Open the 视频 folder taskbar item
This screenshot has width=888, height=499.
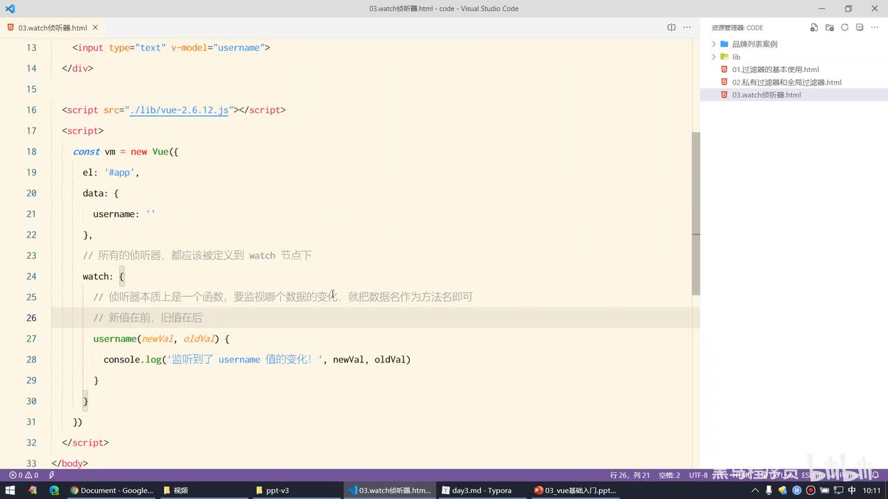point(204,490)
